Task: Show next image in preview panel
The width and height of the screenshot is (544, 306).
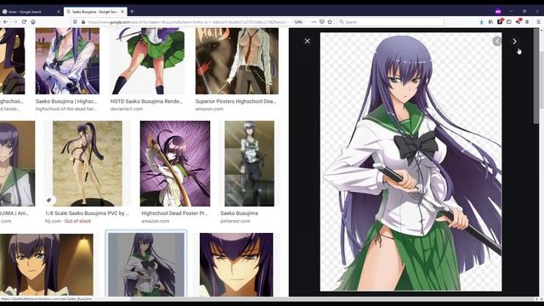Action: pyautogui.click(x=514, y=42)
